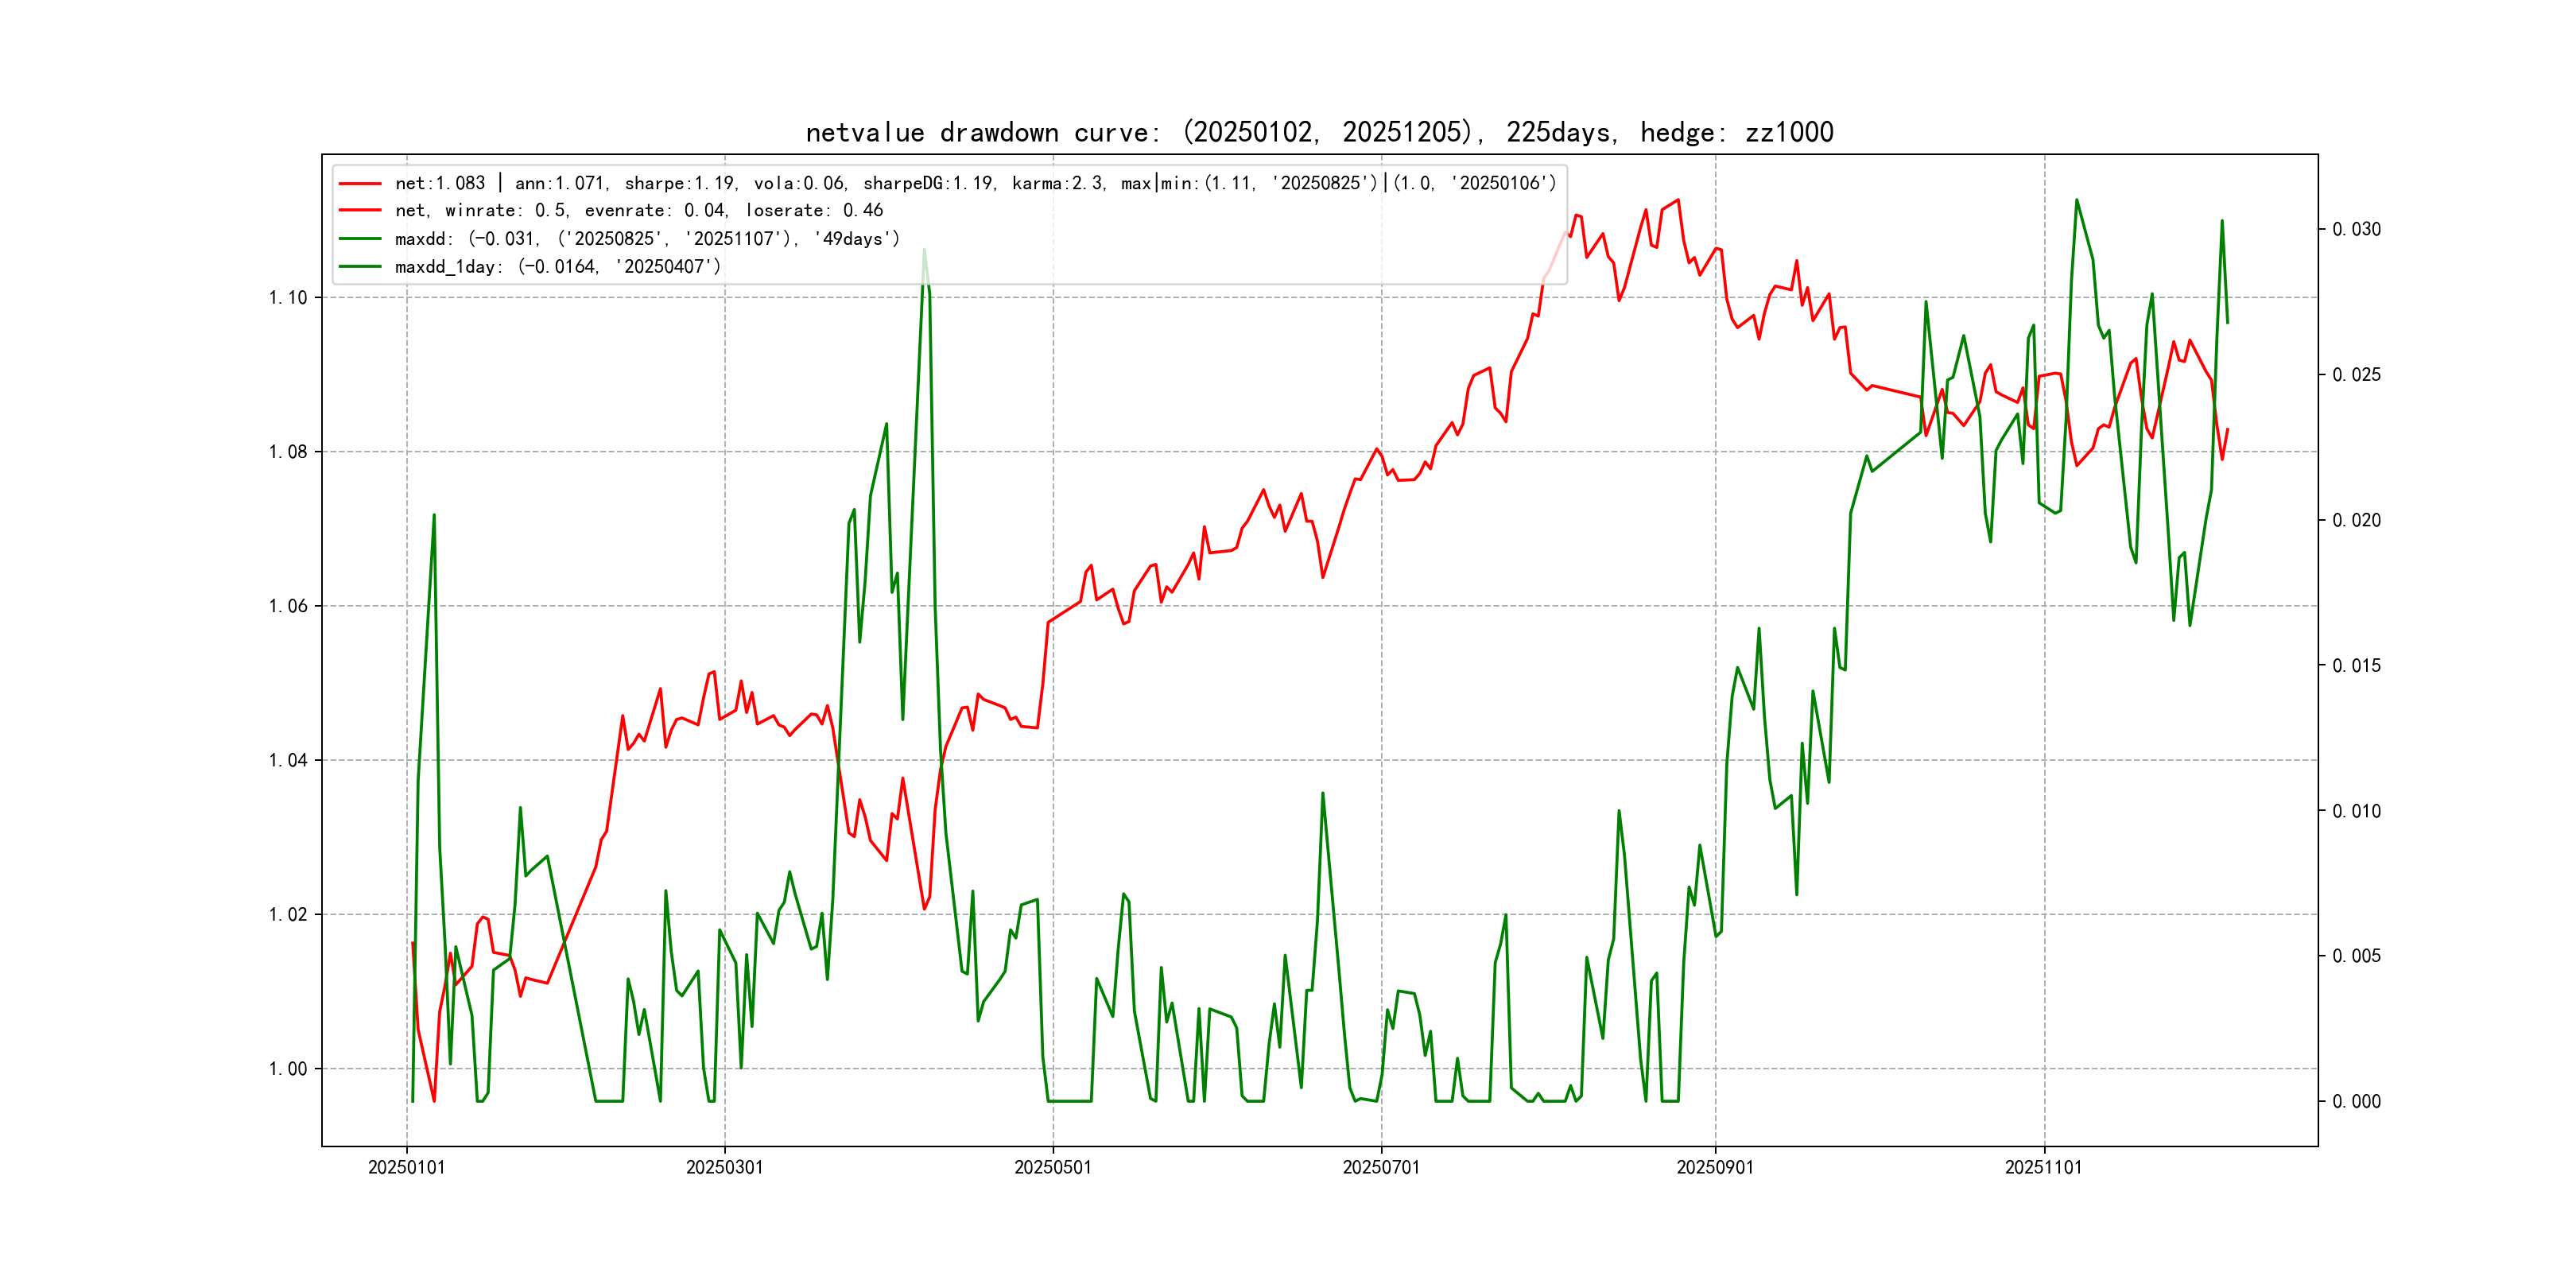2576x1288 pixels.
Task: Click the 1.10 left axis tick label
Action: click(x=288, y=298)
